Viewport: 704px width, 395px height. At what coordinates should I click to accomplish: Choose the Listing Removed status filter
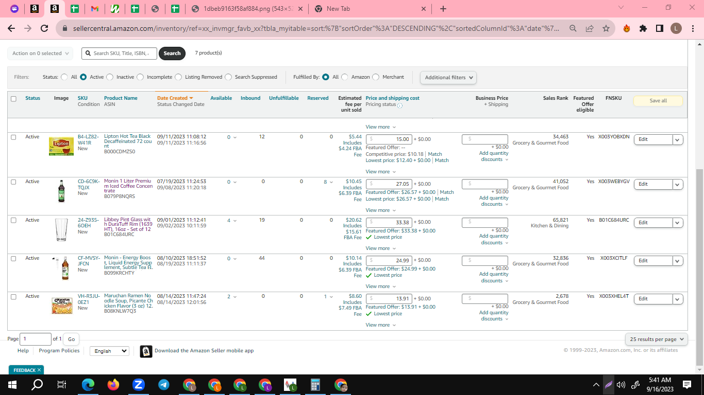coord(178,77)
